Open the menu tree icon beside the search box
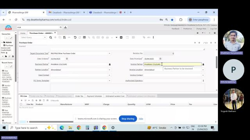 (x=65, y=27)
